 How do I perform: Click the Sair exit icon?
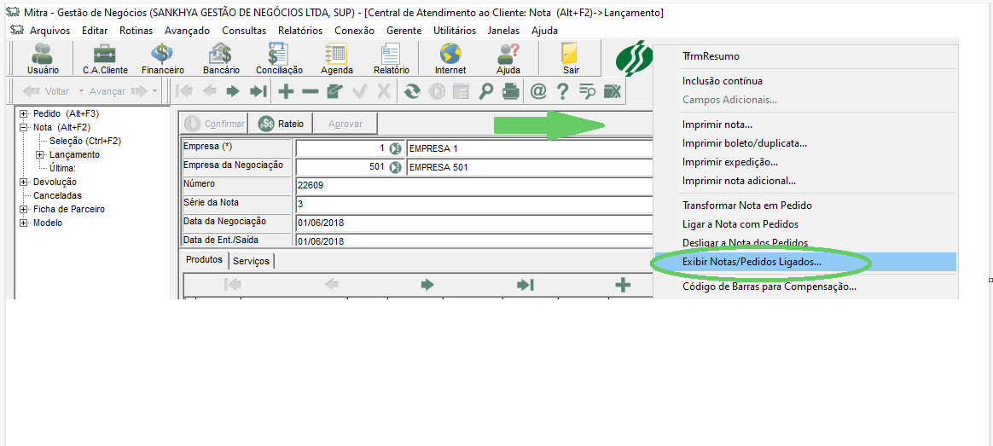pyautogui.click(x=571, y=59)
